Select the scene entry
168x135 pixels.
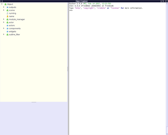point(12,10)
